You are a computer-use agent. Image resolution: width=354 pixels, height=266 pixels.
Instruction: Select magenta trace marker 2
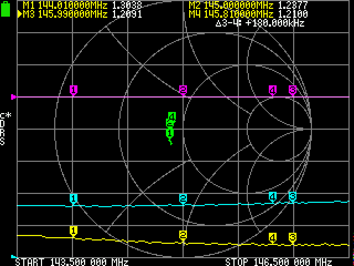point(183,90)
